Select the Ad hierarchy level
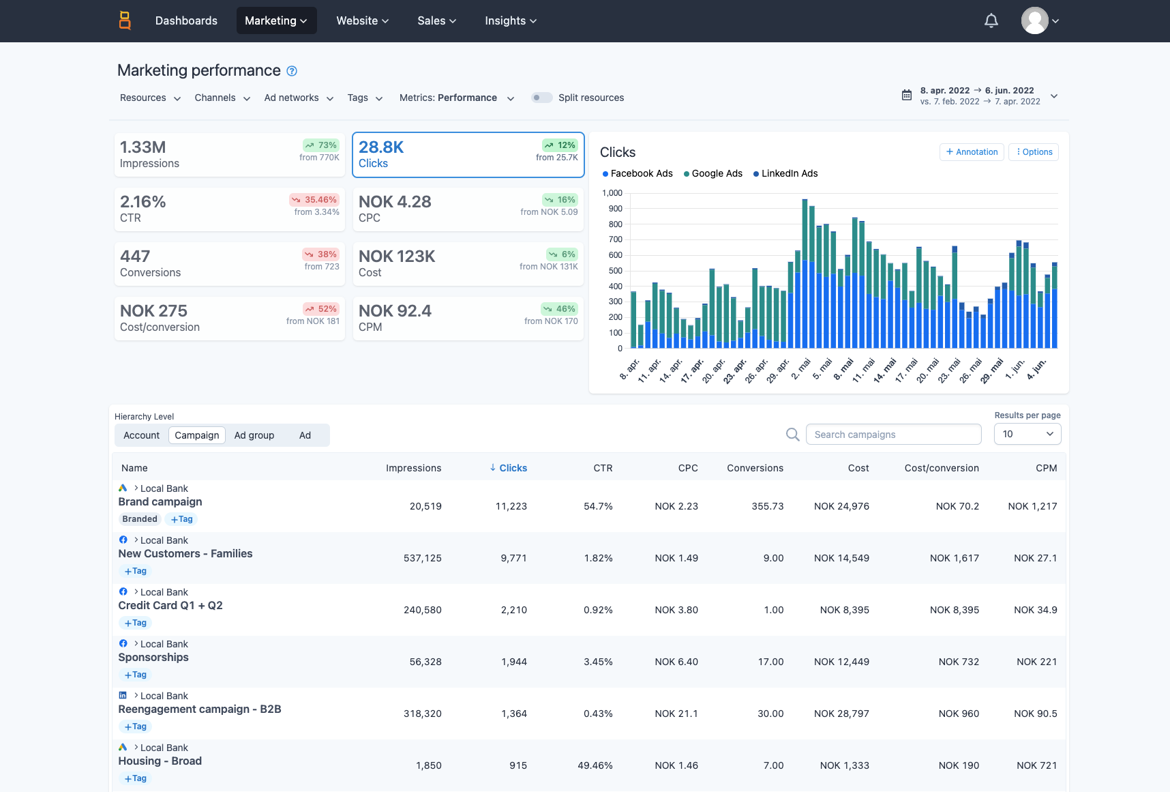This screenshot has width=1170, height=792. click(305, 435)
